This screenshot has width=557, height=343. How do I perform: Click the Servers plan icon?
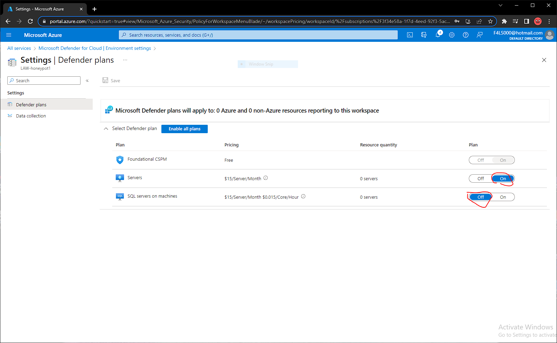tap(120, 178)
